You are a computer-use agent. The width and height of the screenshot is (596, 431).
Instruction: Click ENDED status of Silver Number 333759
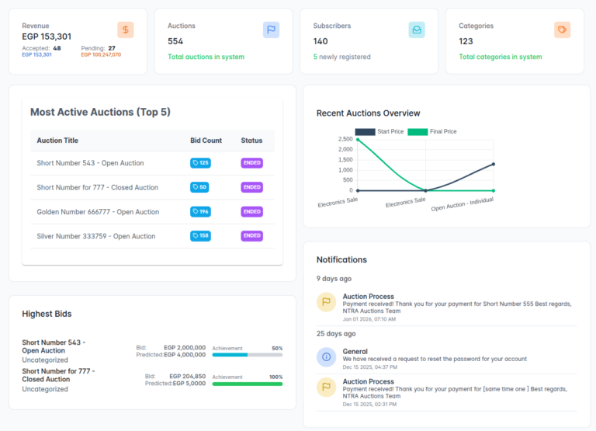[251, 236]
